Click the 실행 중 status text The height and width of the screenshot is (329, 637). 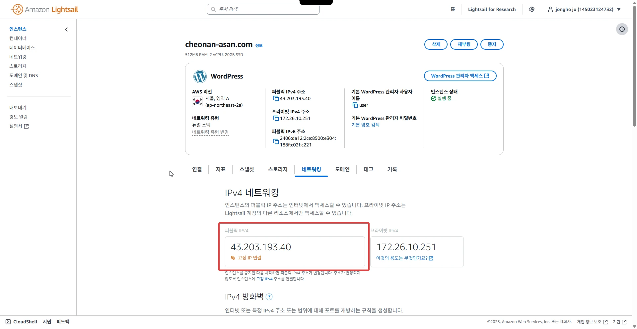point(445,98)
